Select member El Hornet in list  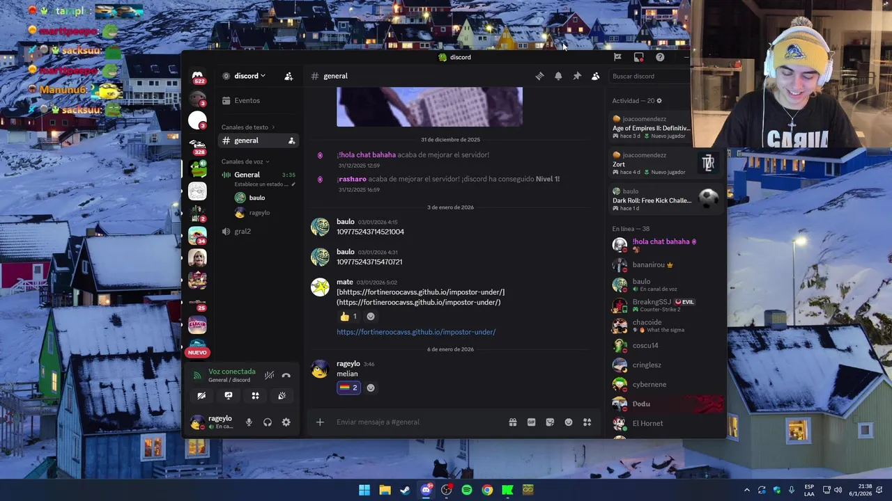point(665,423)
